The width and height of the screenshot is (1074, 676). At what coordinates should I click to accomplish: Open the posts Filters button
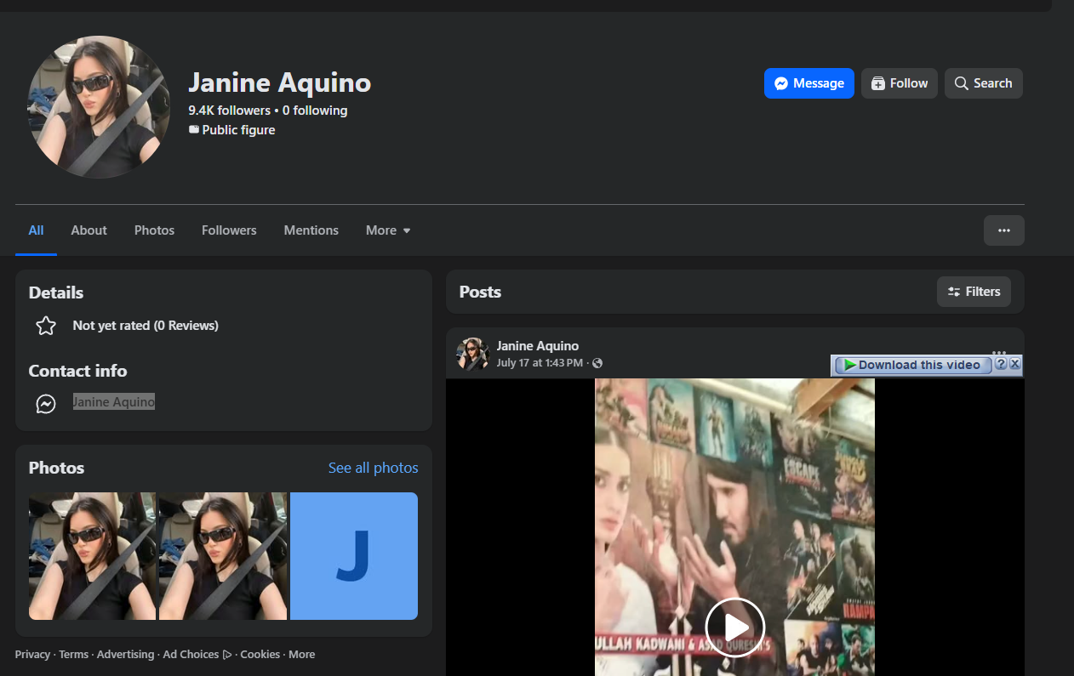pos(974,292)
